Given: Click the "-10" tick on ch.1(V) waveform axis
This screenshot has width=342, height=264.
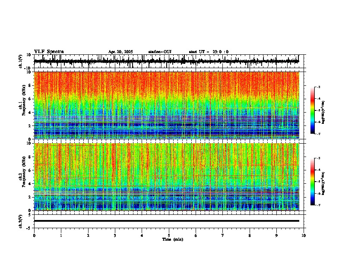Looking at the screenshot, I should click(28, 68).
